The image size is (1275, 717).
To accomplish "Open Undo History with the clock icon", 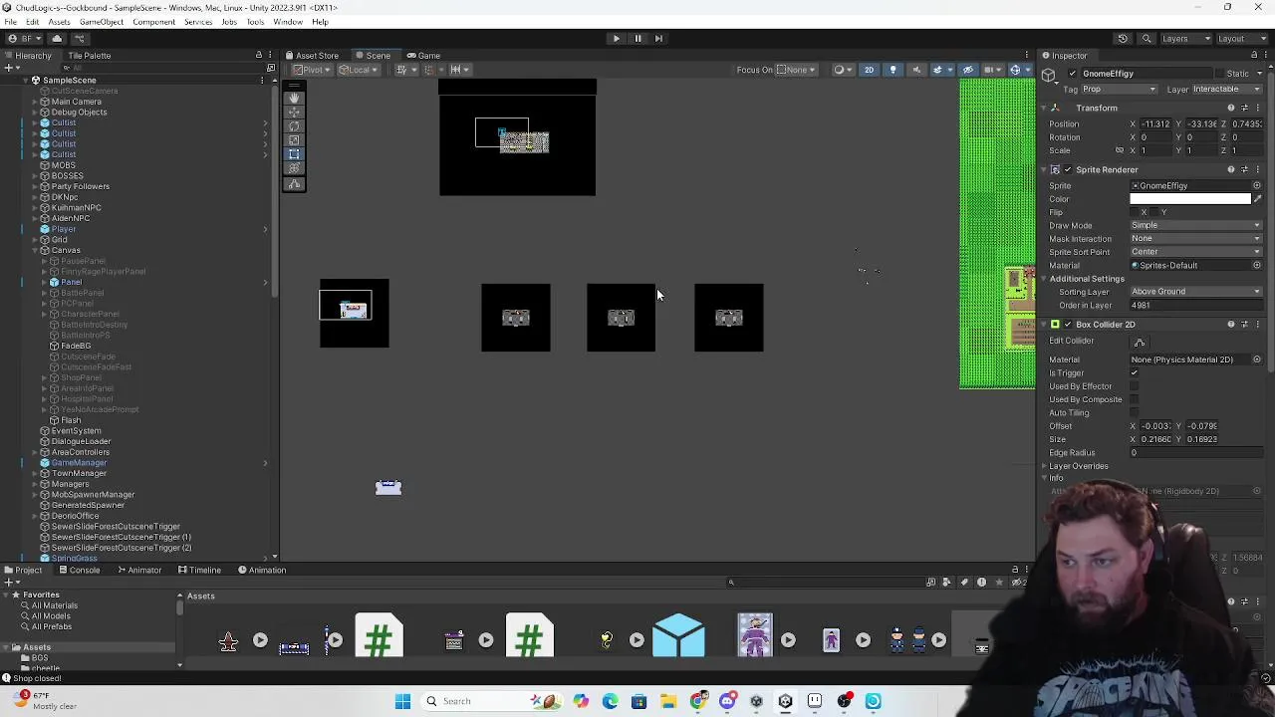I will pos(1123,39).
